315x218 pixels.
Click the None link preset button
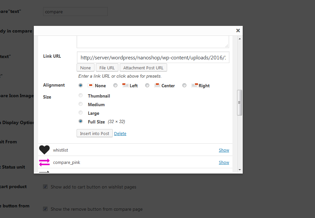click(x=86, y=68)
